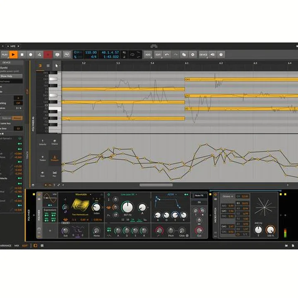The height and width of the screenshot is (298, 298).
Task: Open the DEVICE menu in toolbar
Action: [x=203, y=55]
